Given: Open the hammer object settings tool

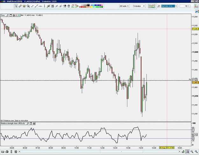Looking at the screenshot, I should click(x=65, y=6).
